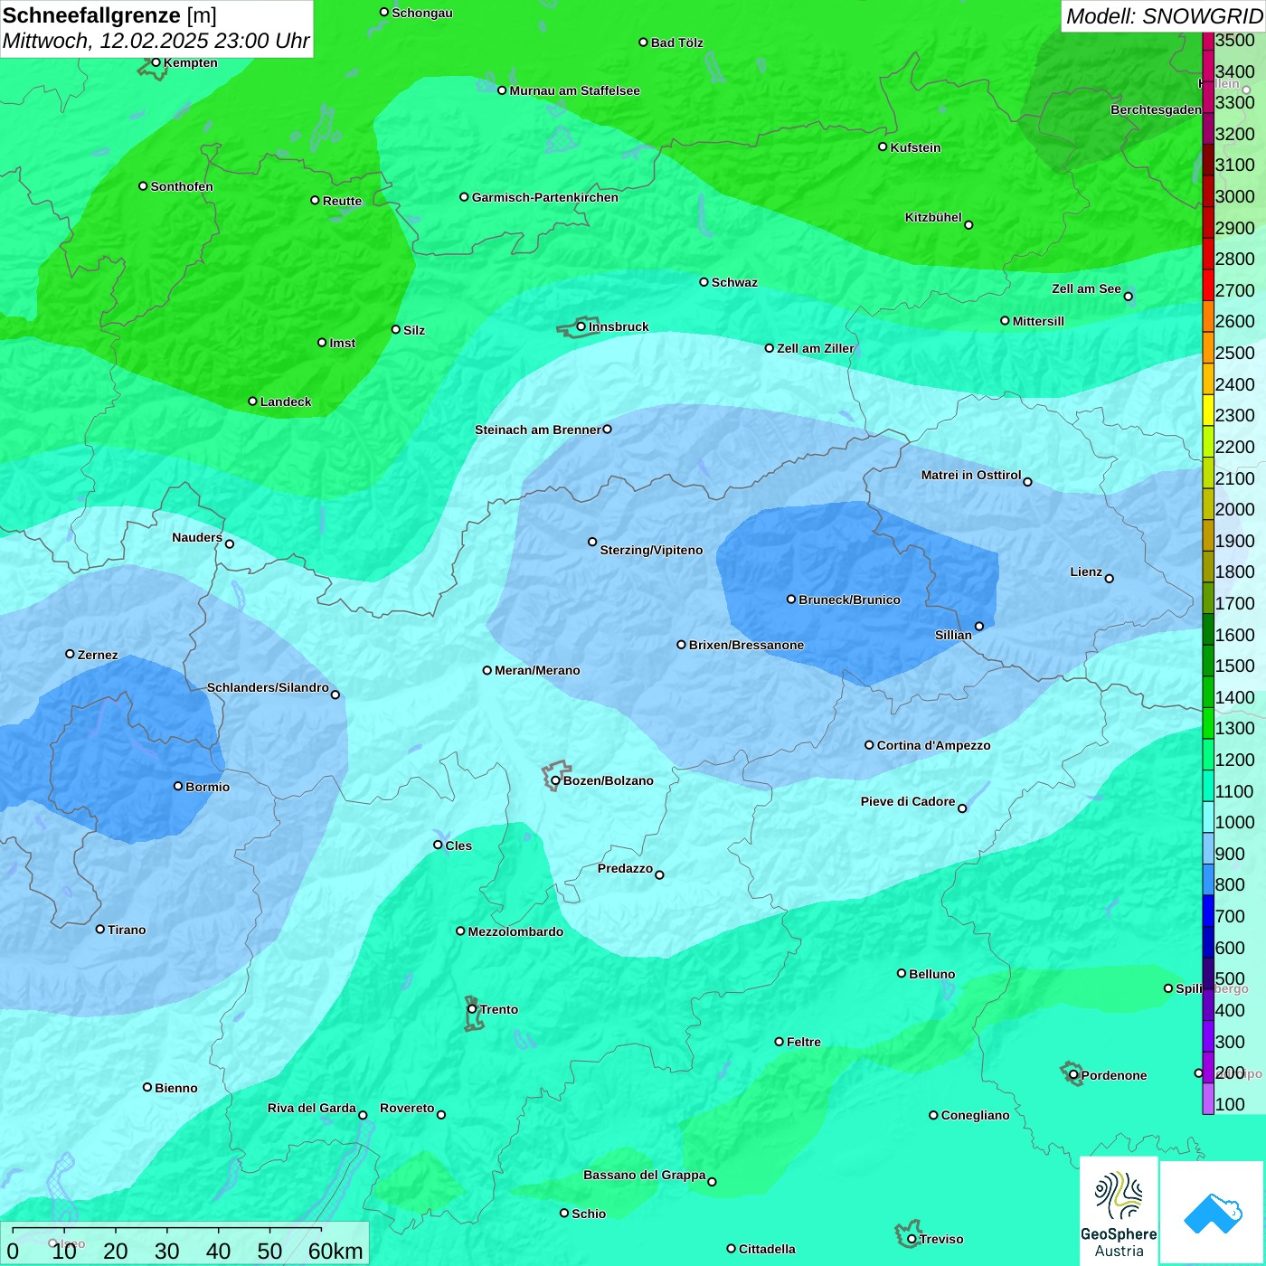The height and width of the screenshot is (1266, 1266).
Task: Click the Bad Tölz location dot
Action: 643,43
